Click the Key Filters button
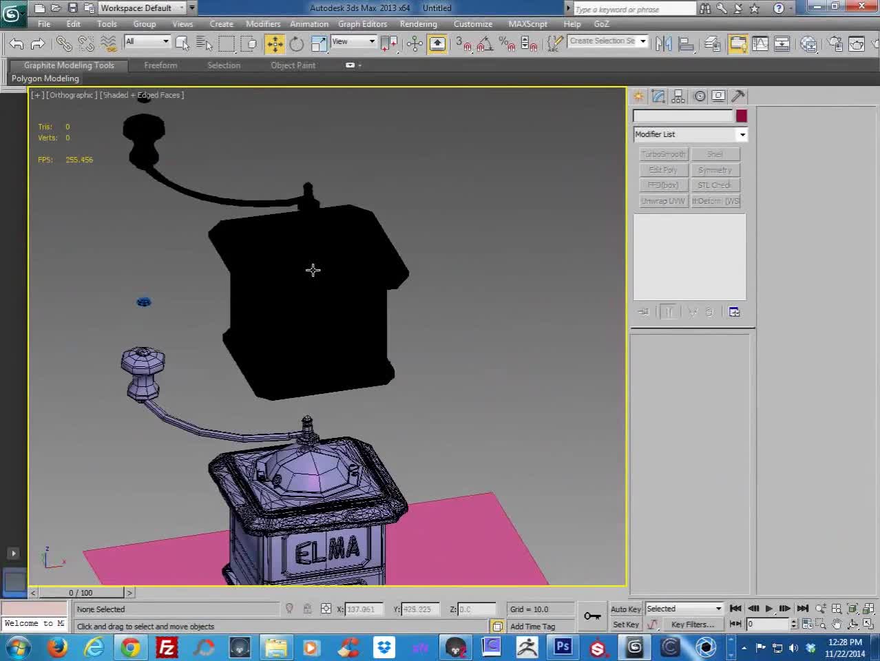This screenshot has height=661, width=880. coord(692,625)
